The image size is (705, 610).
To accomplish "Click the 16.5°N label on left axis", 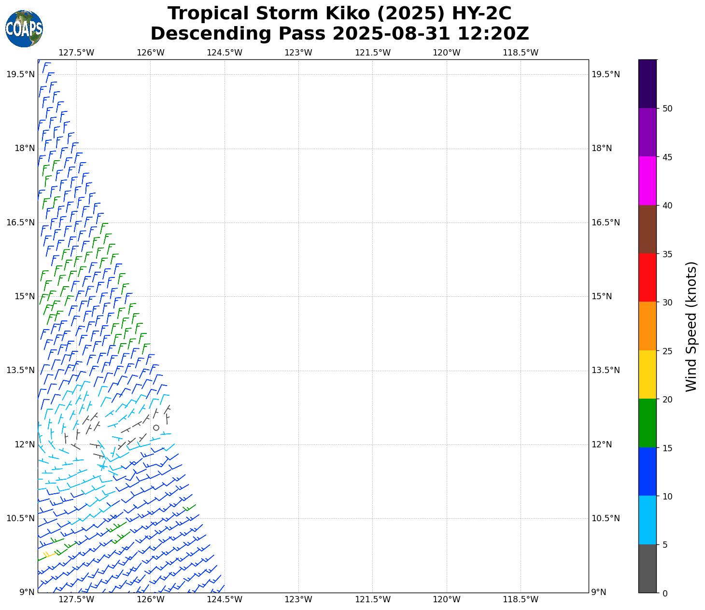I will point(20,222).
